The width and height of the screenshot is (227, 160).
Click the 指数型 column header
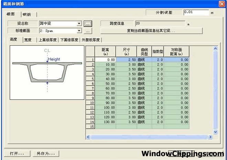point(158,52)
